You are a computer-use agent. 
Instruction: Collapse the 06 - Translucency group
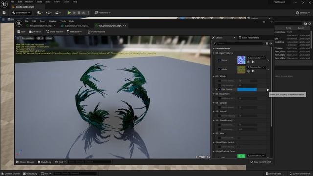[214, 120]
